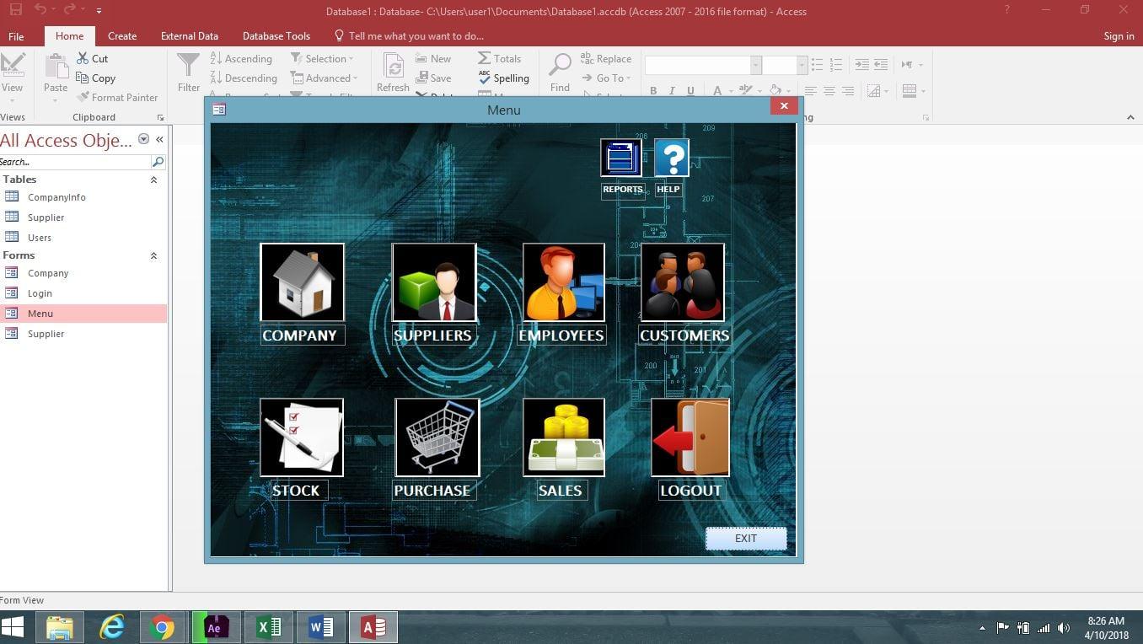Open the EMPLOYEES menu icon

(562, 282)
